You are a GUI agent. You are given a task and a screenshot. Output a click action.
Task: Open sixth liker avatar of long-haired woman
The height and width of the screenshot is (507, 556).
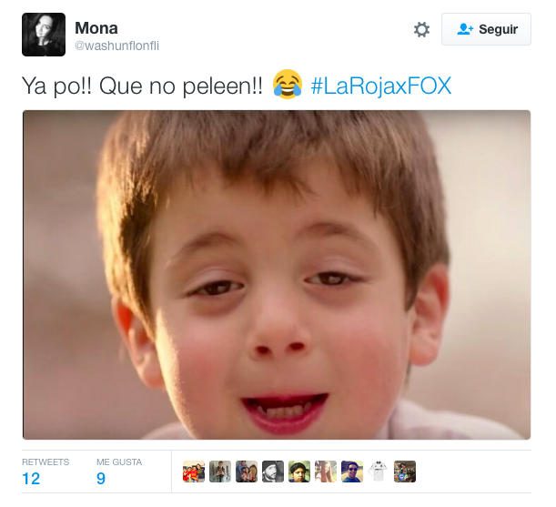click(x=326, y=472)
